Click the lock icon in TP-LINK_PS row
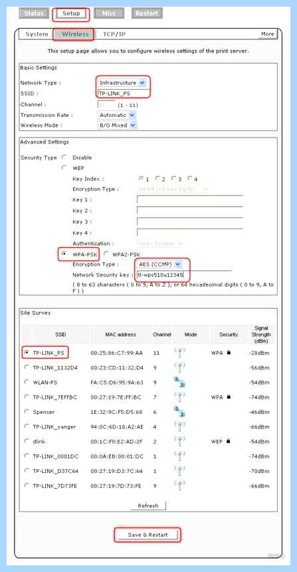Screen dimensions: 297x572 click(x=229, y=353)
